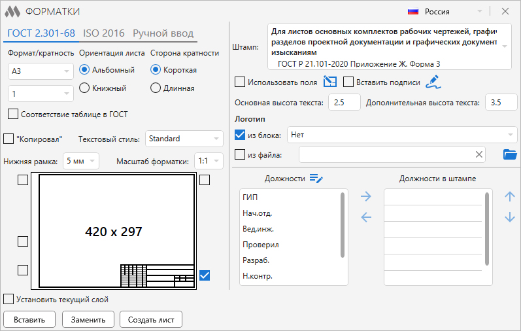Check the из файла logo checkbox

click(240, 154)
